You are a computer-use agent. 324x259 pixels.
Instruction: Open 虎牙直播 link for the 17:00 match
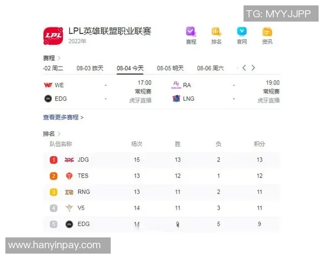pyautogui.click(x=140, y=100)
